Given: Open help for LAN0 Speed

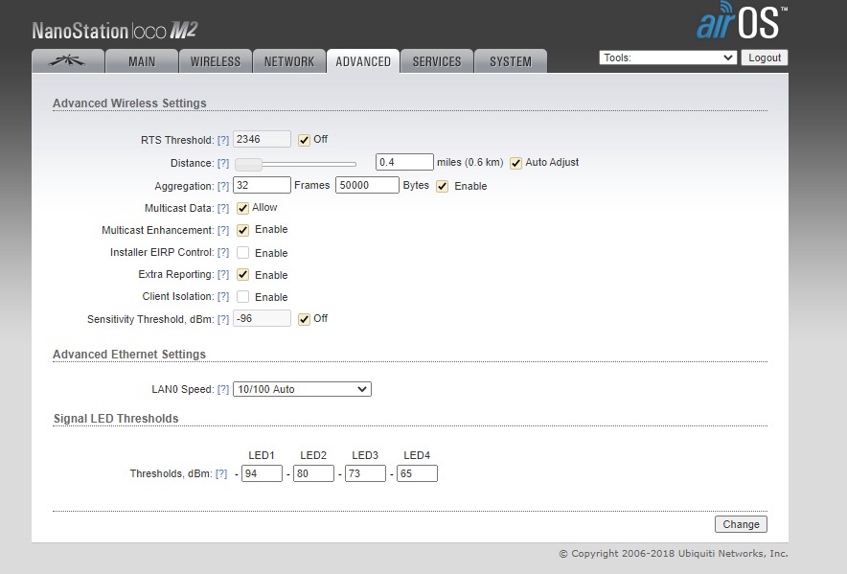Looking at the screenshot, I should click(223, 389).
